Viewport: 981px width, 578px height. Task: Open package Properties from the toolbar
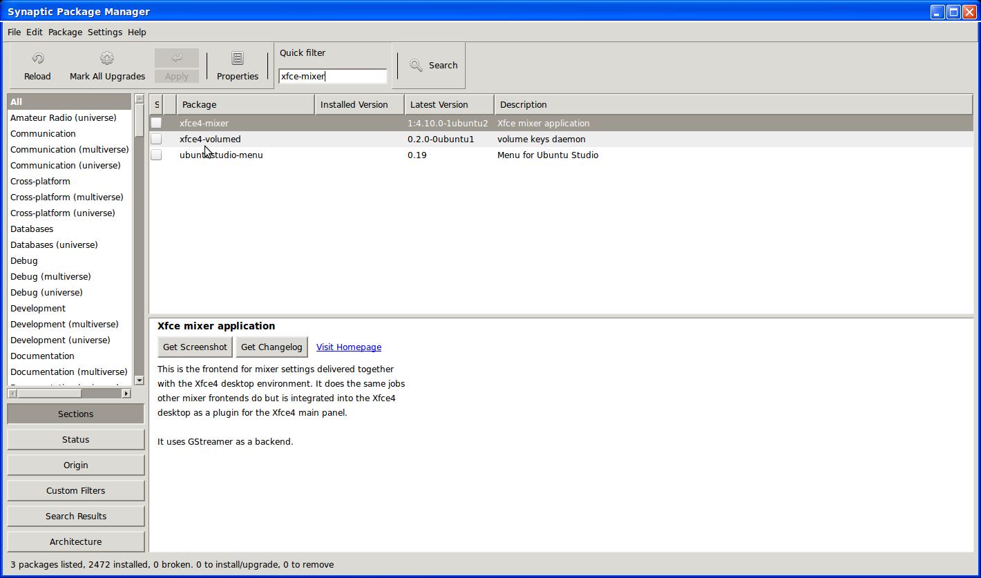click(238, 66)
